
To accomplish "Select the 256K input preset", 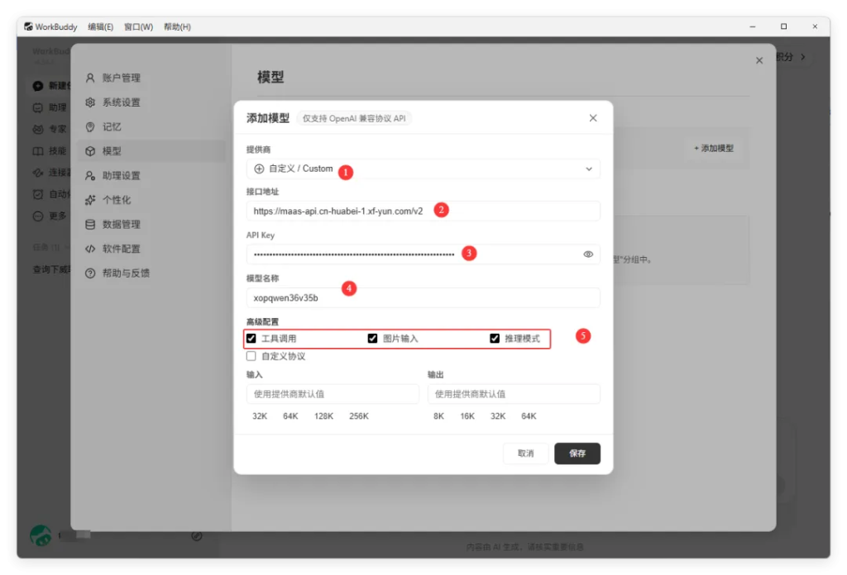I will 359,416.
